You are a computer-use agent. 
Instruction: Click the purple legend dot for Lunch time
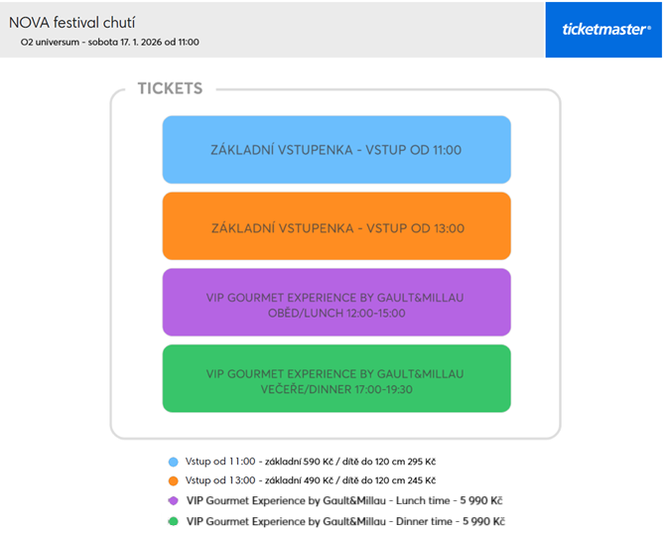coord(174,501)
